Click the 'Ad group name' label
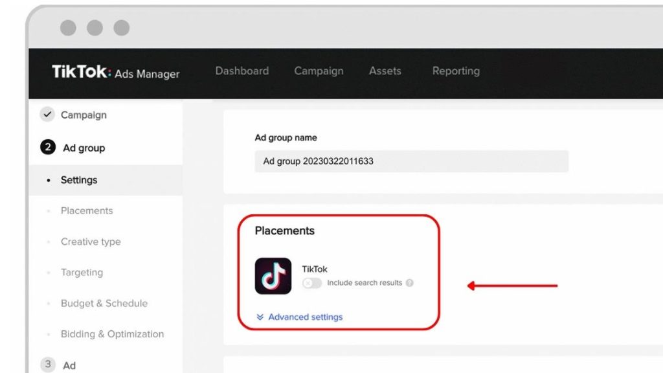Screen dimensions: 663x373 pyautogui.click(x=286, y=137)
